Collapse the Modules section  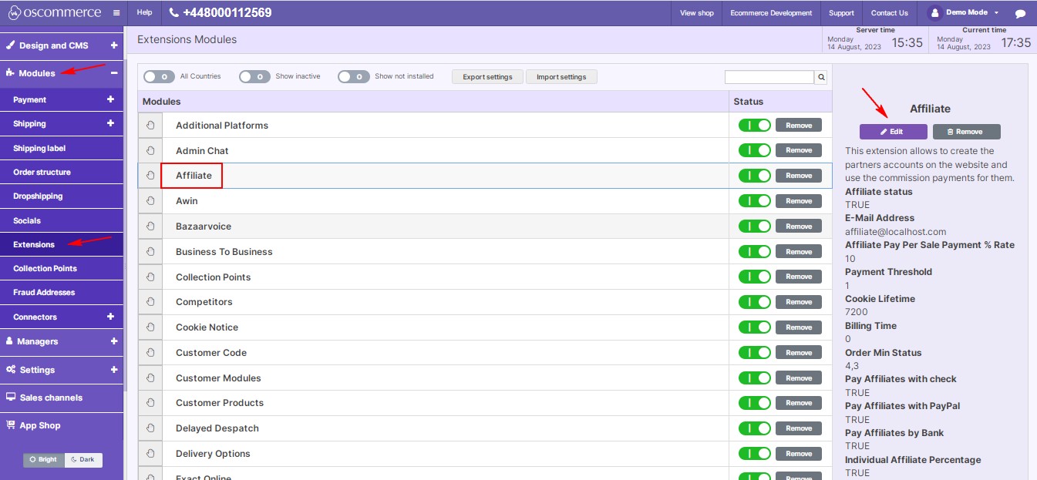[114, 73]
